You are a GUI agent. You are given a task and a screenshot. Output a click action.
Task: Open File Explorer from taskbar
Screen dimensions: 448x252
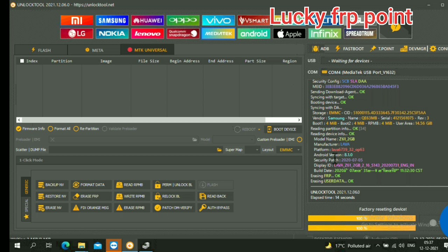[82, 246]
